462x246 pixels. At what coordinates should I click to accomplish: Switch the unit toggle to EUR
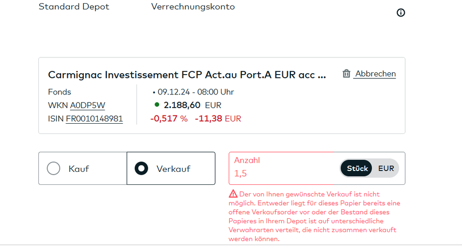386,168
